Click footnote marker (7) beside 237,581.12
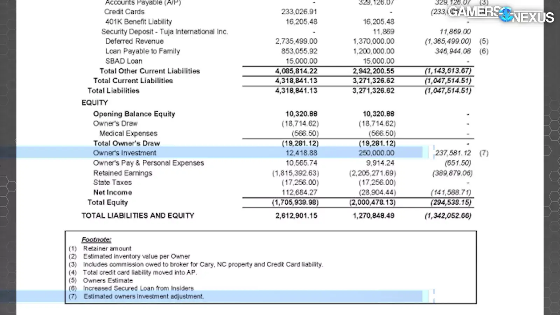This screenshot has width=560, height=315. pyautogui.click(x=484, y=153)
